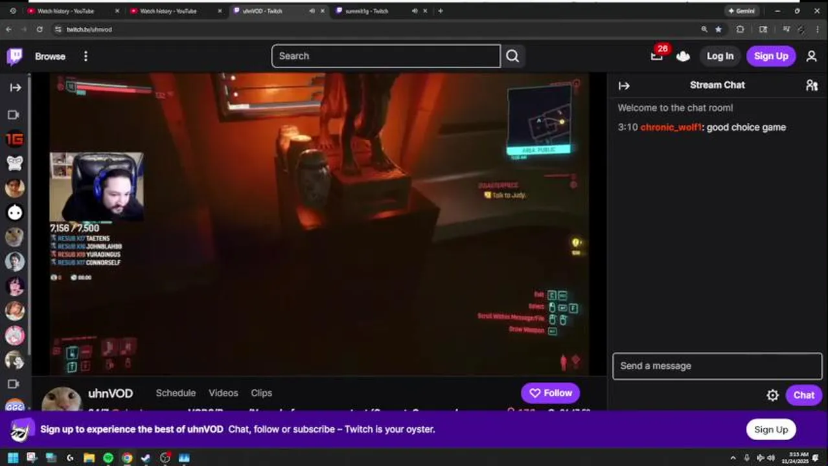Click the Log In button
Screen dimensions: 828x466
pos(720,56)
